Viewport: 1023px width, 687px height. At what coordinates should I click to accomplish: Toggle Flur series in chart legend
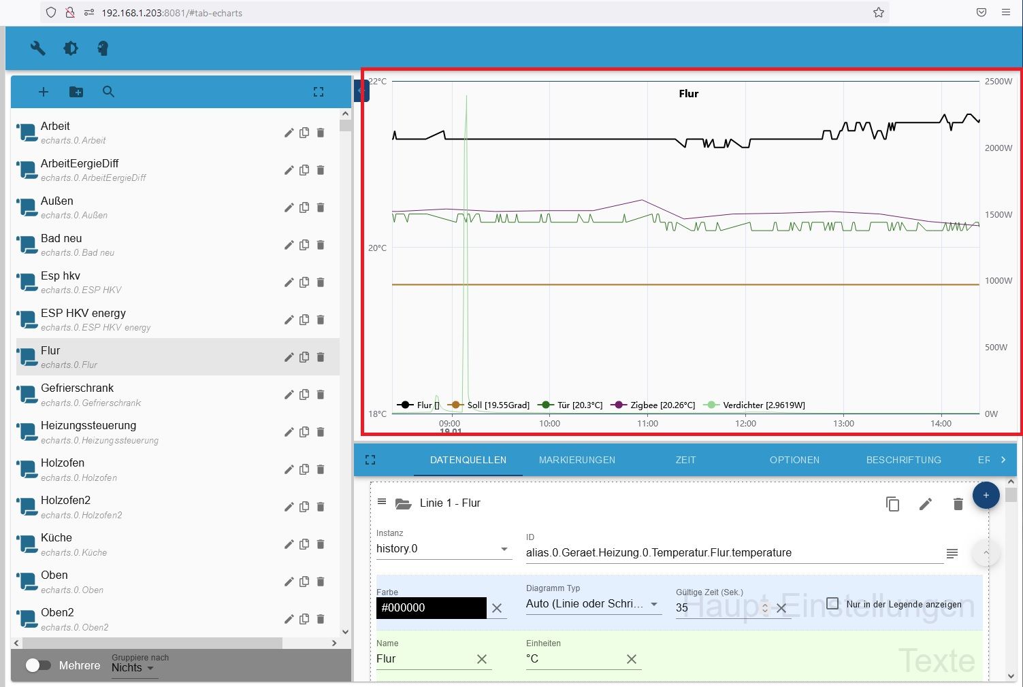pos(419,405)
